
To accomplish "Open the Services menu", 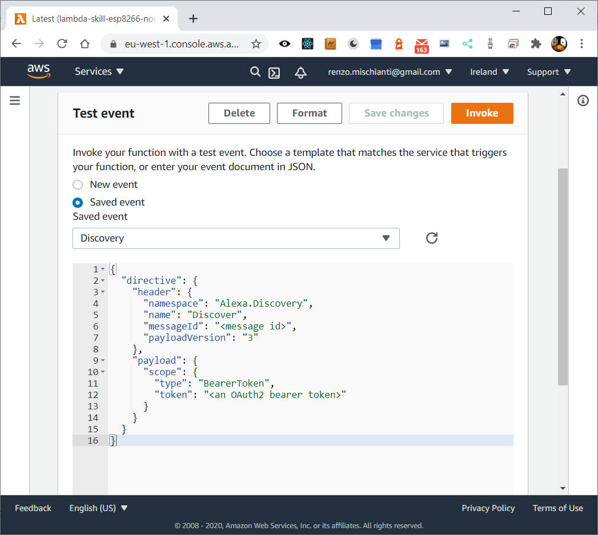I will click(x=99, y=71).
